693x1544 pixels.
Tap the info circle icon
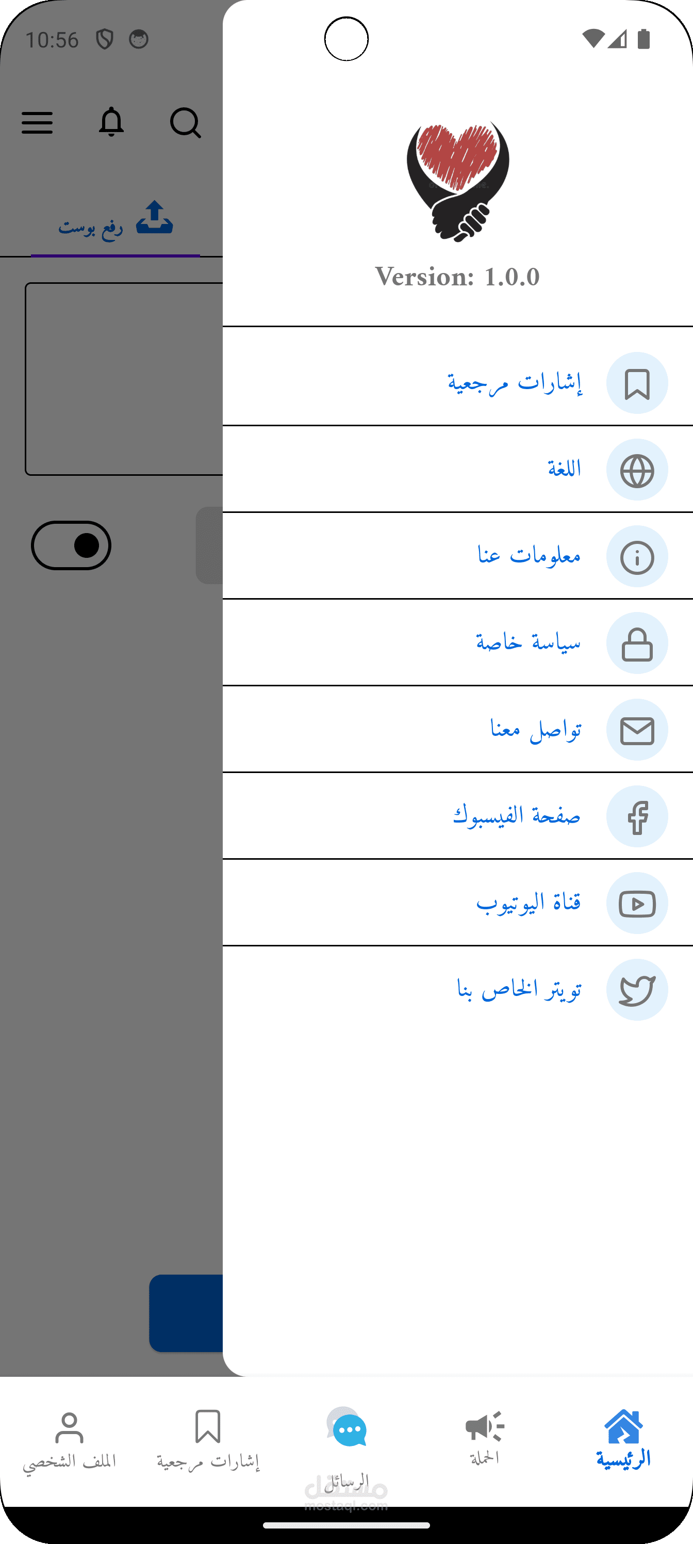click(637, 557)
